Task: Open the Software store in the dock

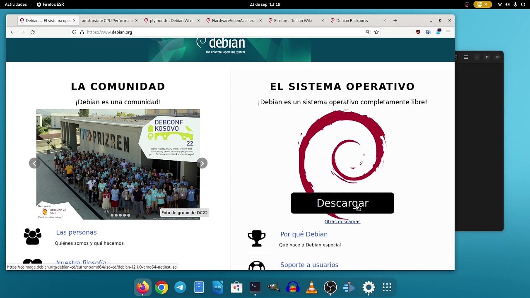Action: (236, 287)
